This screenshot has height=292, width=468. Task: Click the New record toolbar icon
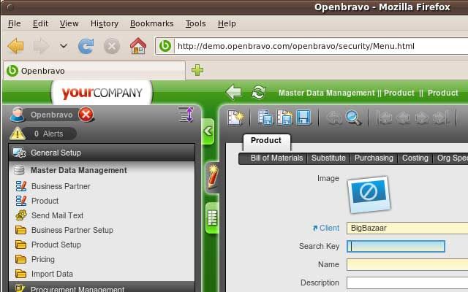click(x=235, y=118)
